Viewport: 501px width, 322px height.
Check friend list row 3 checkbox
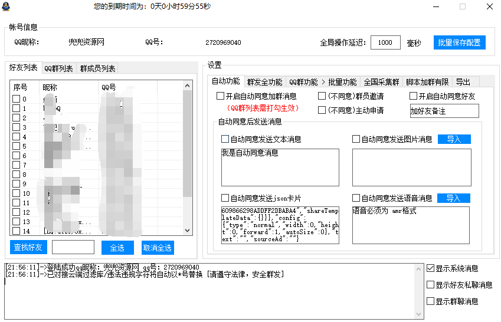[x=17, y=127]
